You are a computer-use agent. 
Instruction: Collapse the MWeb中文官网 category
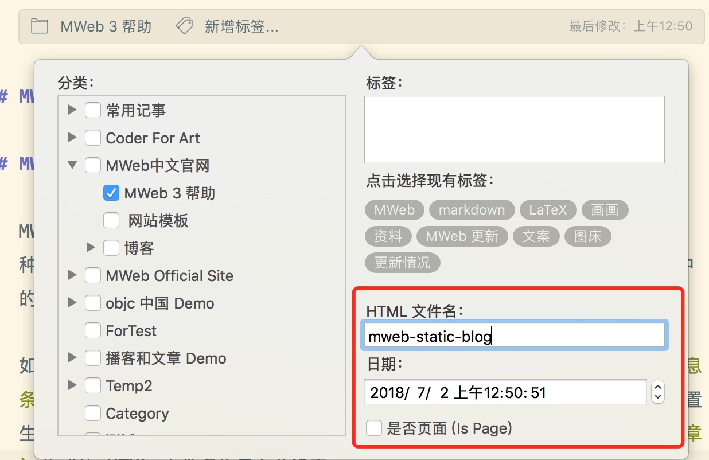[x=72, y=165]
